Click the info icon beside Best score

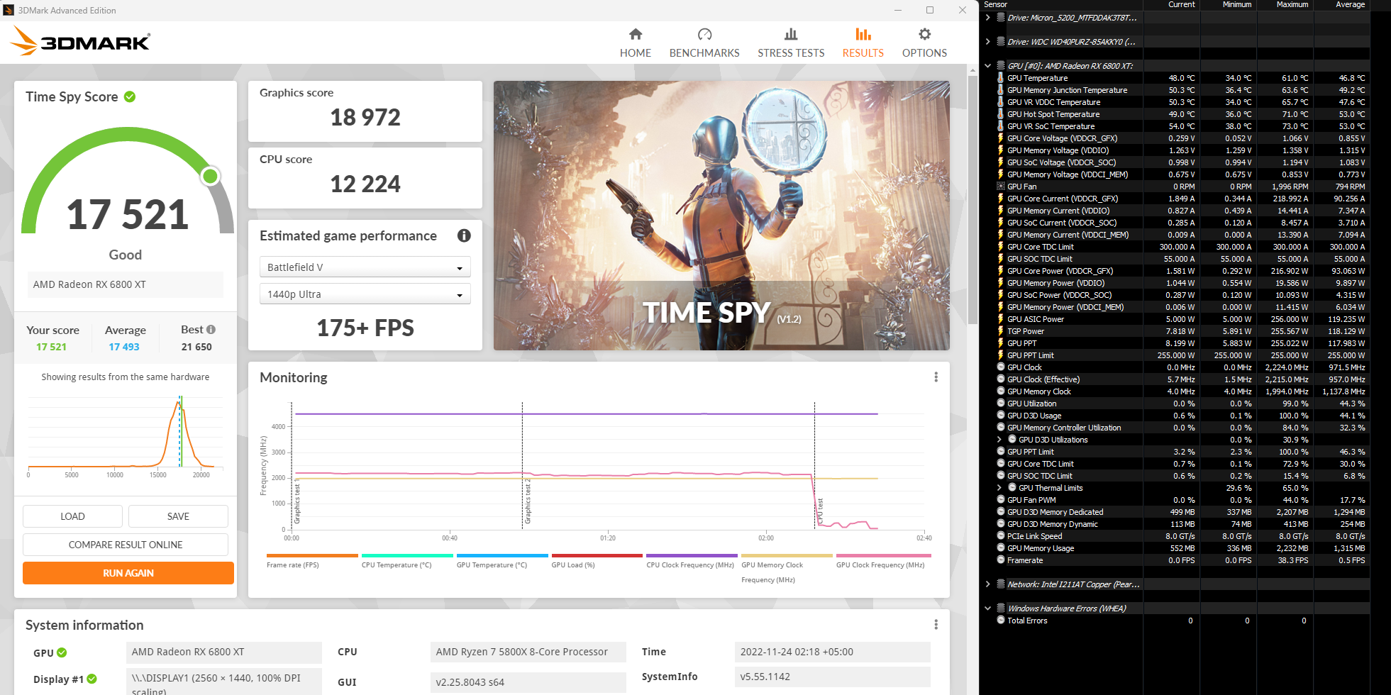tap(211, 330)
